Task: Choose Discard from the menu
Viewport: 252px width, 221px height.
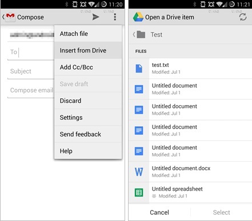Action: point(88,101)
